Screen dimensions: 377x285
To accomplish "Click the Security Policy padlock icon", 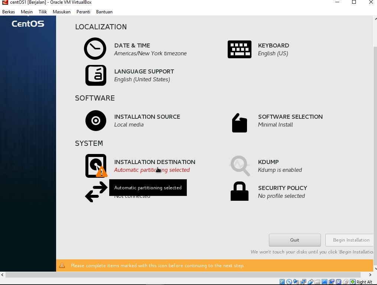I will pos(239,191).
